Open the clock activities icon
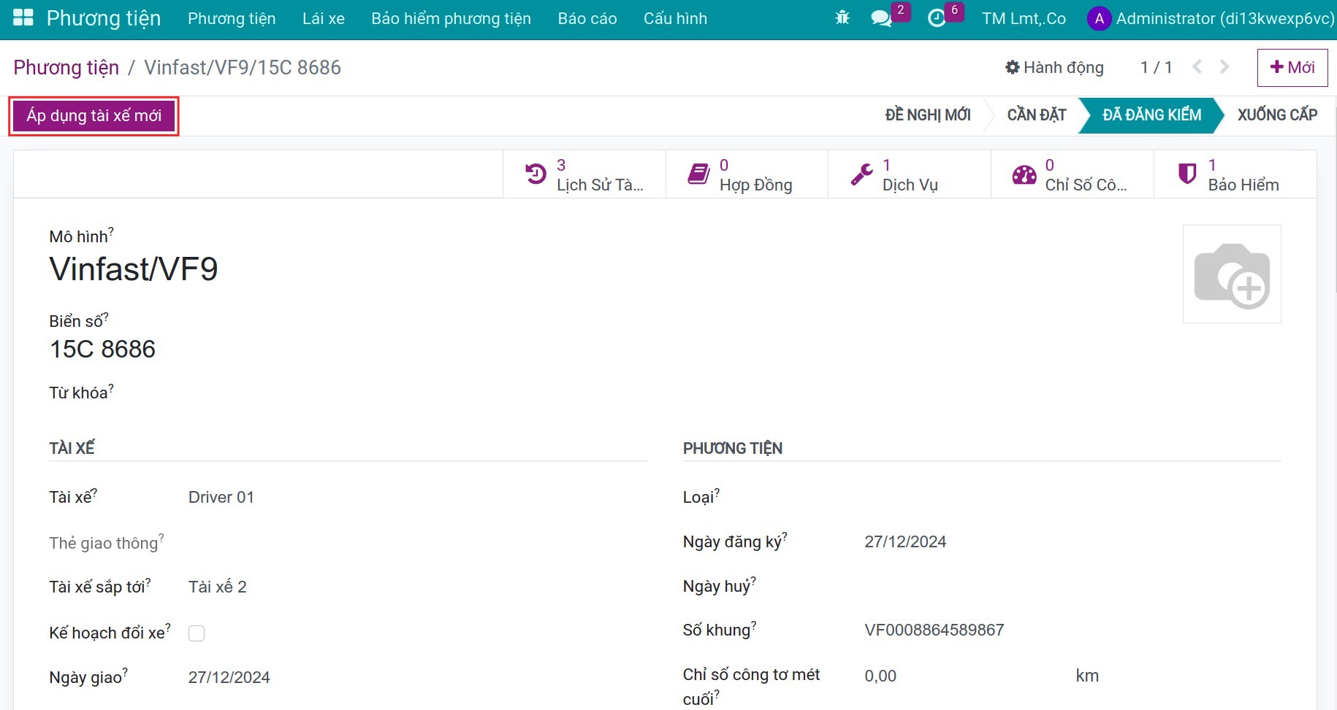This screenshot has width=1337, height=710. coord(937,18)
